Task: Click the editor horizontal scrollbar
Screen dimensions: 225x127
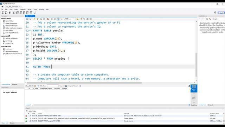Action: pos(84,83)
